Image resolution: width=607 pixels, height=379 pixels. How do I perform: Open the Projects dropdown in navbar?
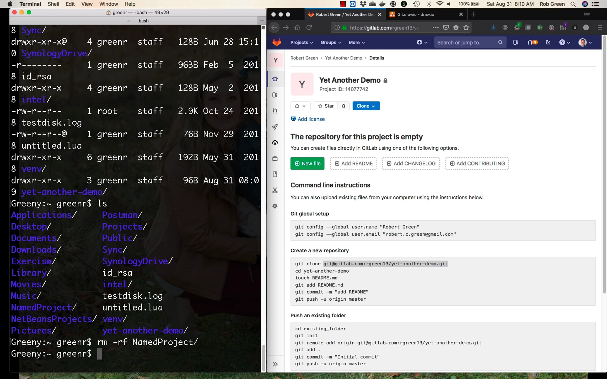(x=301, y=42)
